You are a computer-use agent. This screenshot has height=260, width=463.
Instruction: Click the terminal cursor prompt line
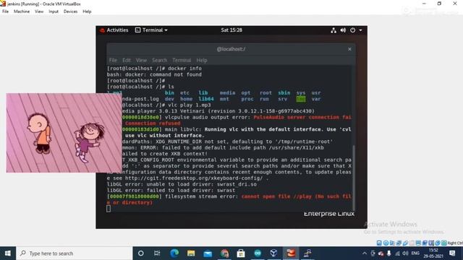point(109,209)
